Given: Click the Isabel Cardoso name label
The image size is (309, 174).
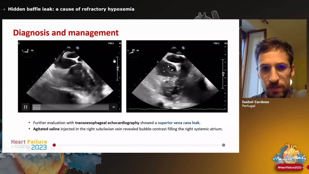Looking at the screenshot, I should coord(255,102).
